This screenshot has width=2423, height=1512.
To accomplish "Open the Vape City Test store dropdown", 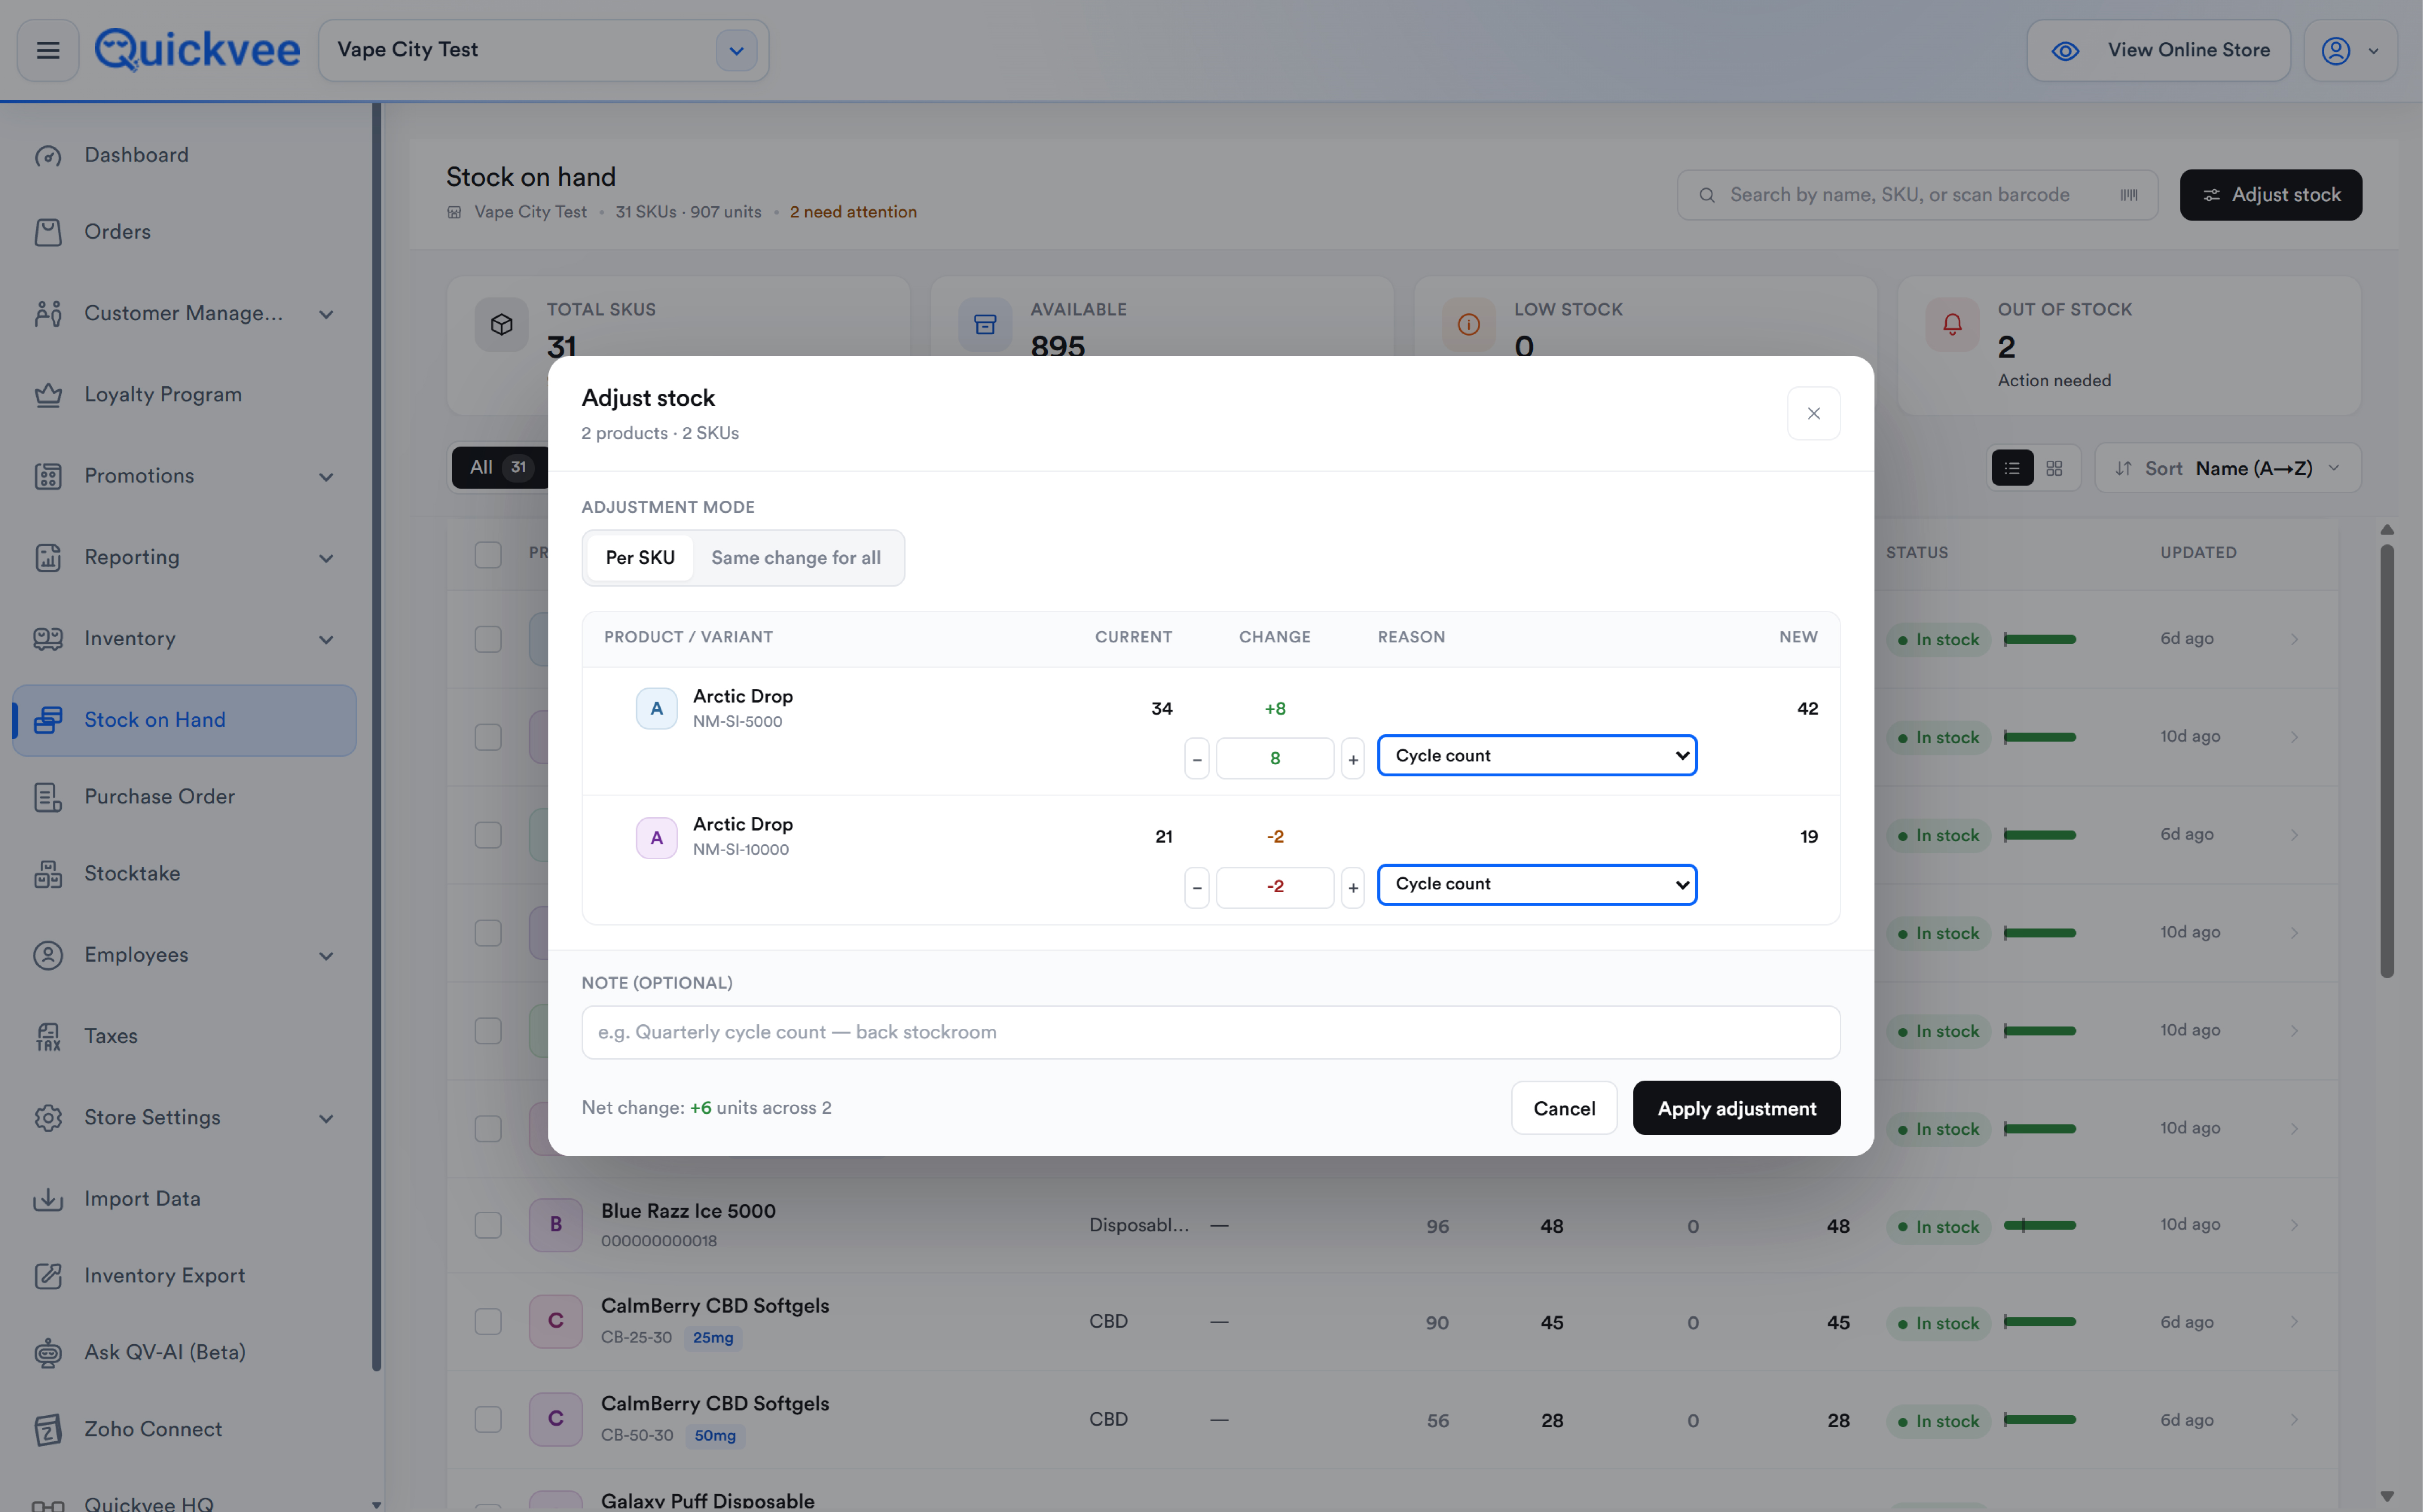I will pos(736,50).
